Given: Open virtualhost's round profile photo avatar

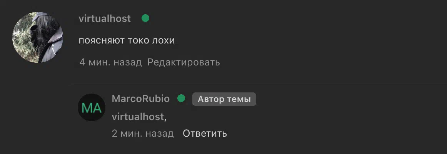Looking at the screenshot, I should (38, 37).
